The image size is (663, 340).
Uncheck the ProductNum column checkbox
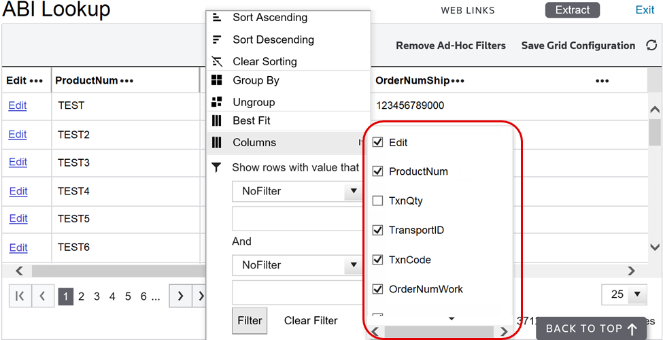[378, 171]
